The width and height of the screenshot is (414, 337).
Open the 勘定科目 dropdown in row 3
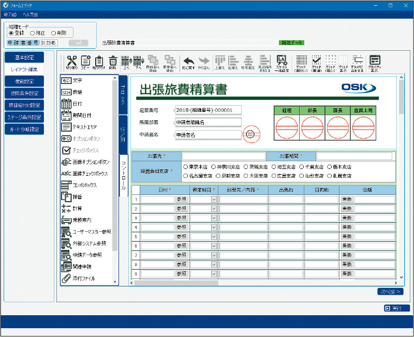coord(214,218)
